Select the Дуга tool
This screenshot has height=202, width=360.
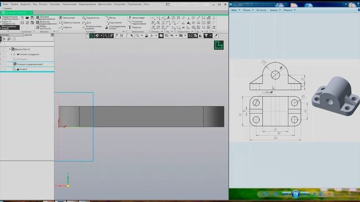[87, 22]
